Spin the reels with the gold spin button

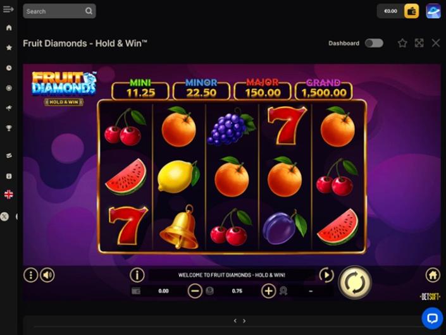click(x=355, y=283)
